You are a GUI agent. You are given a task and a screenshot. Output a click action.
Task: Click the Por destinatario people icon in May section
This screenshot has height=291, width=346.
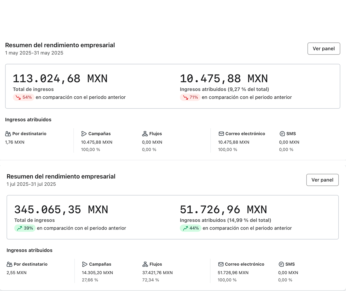(8, 134)
